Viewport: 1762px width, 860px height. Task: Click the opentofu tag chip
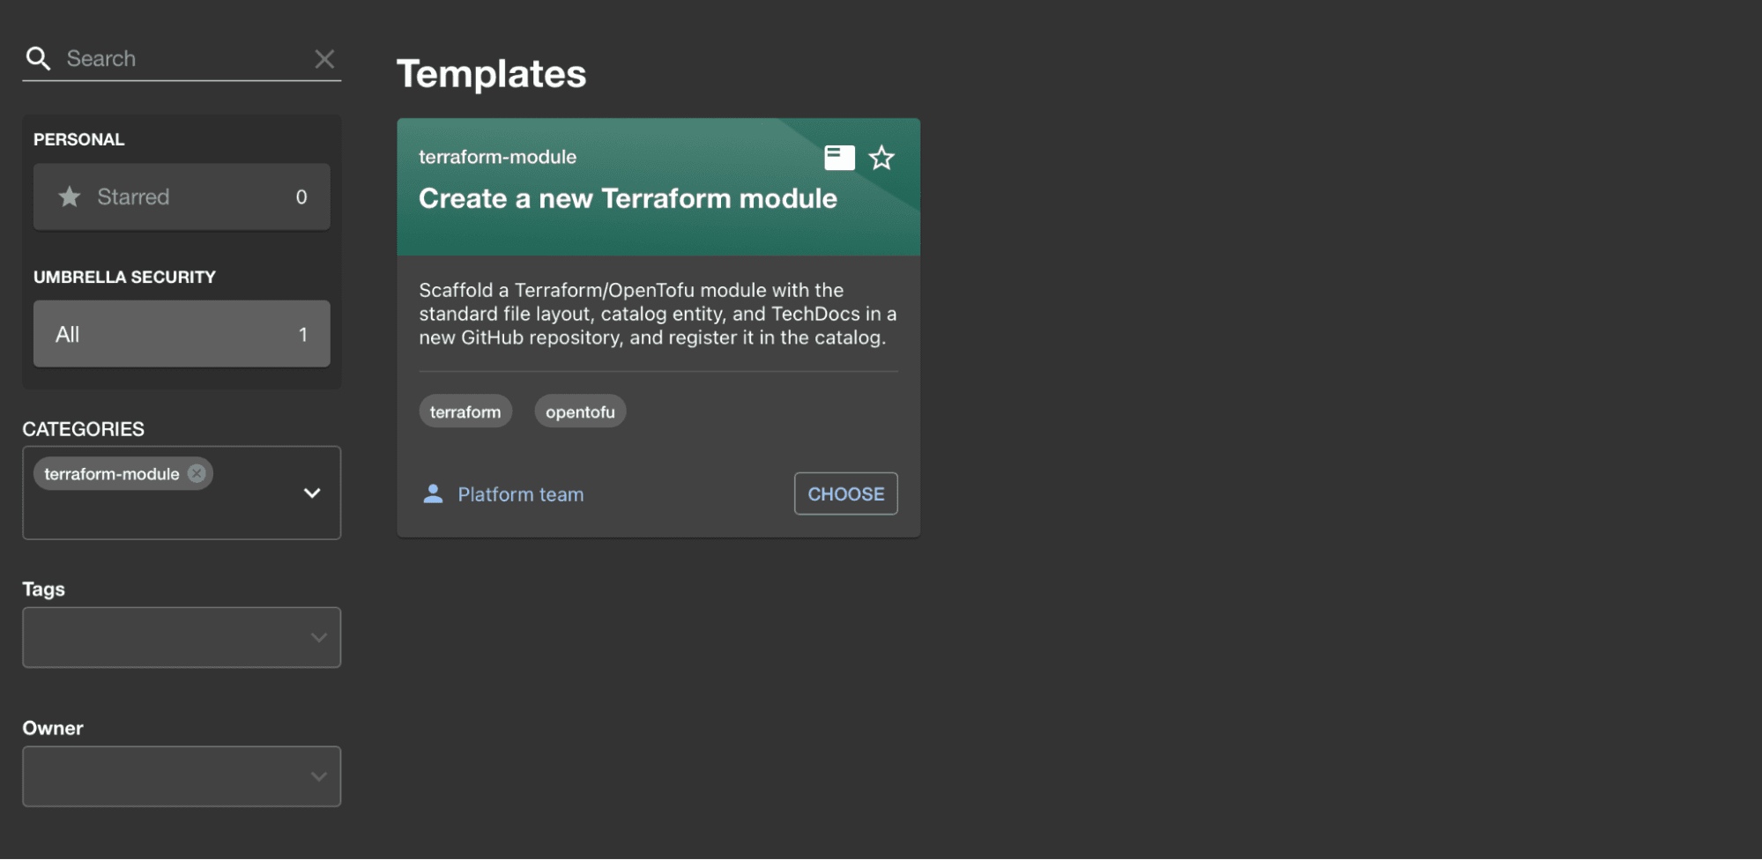[580, 411]
